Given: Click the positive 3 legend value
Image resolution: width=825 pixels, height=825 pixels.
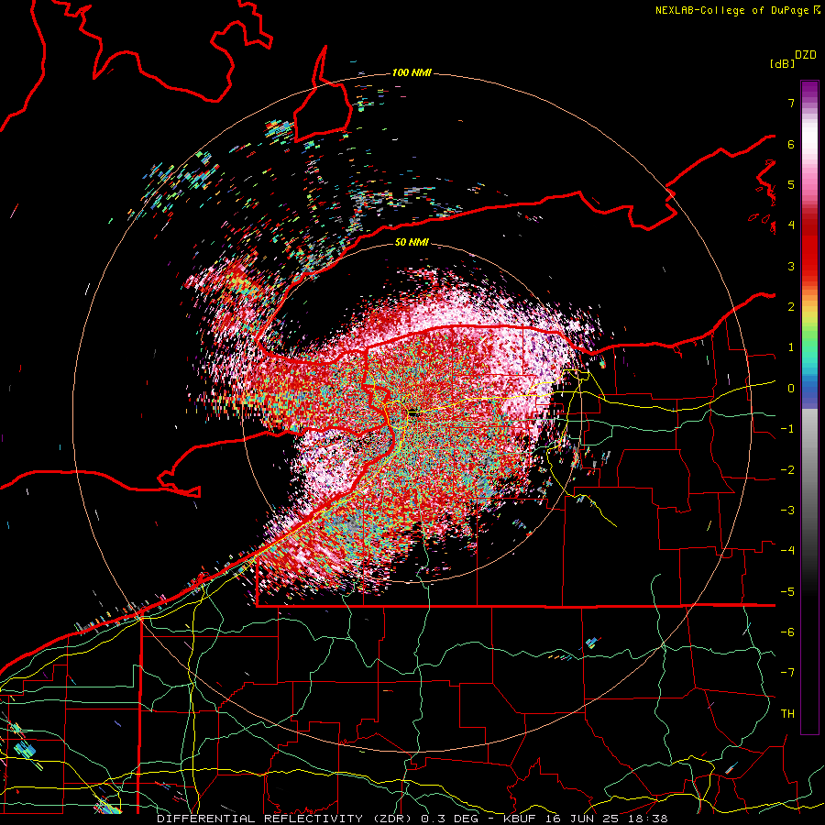Looking at the screenshot, I should point(791,266).
